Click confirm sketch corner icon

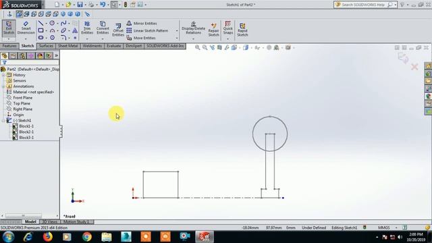point(403,58)
